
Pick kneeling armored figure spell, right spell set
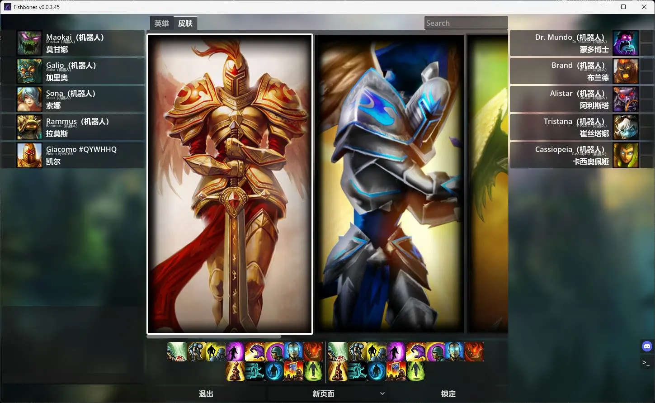coord(357,351)
